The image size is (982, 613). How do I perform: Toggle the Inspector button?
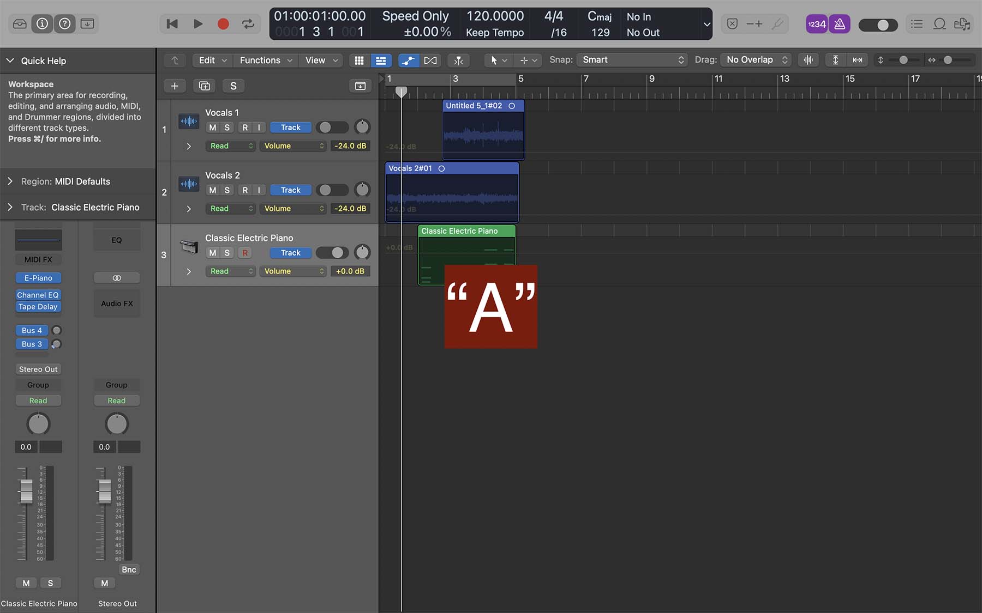pyautogui.click(x=42, y=24)
